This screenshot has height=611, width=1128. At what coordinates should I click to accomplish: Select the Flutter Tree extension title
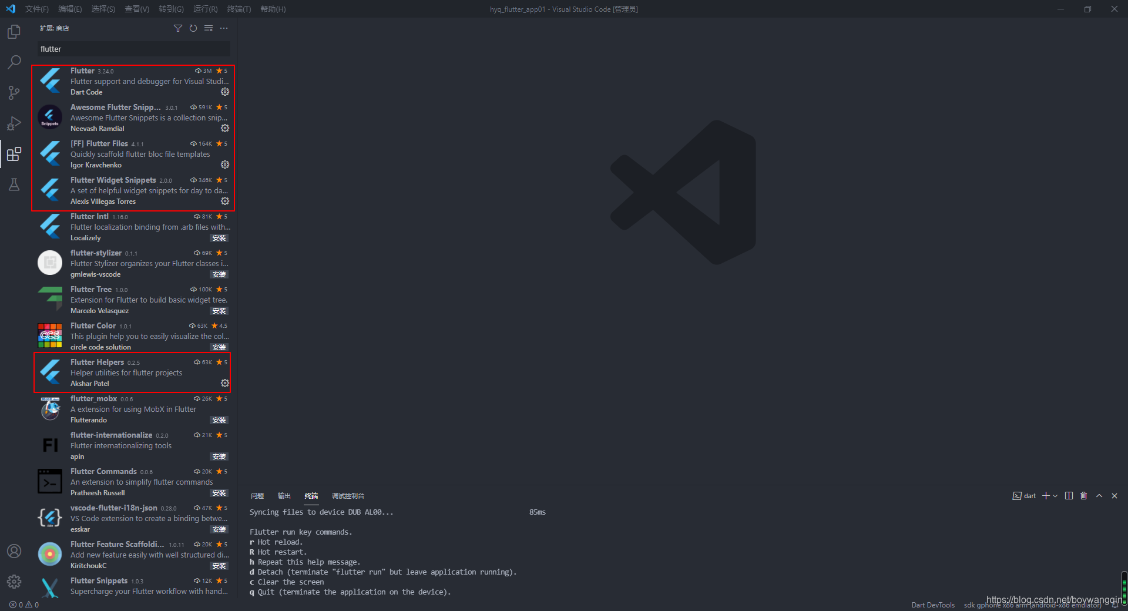(91, 289)
